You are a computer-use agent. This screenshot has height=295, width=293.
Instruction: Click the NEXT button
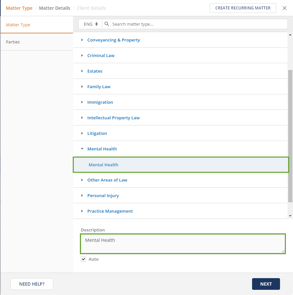(x=266, y=284)
